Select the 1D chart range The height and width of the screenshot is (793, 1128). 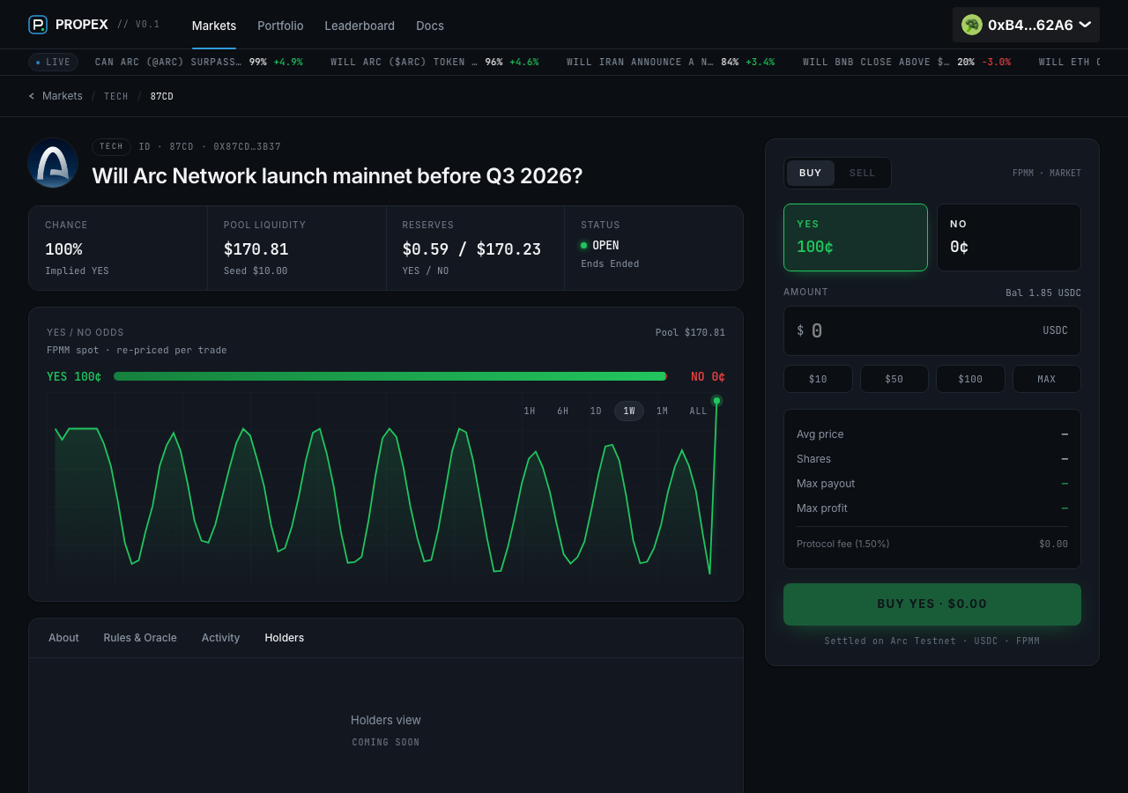(x=596, y=411)
